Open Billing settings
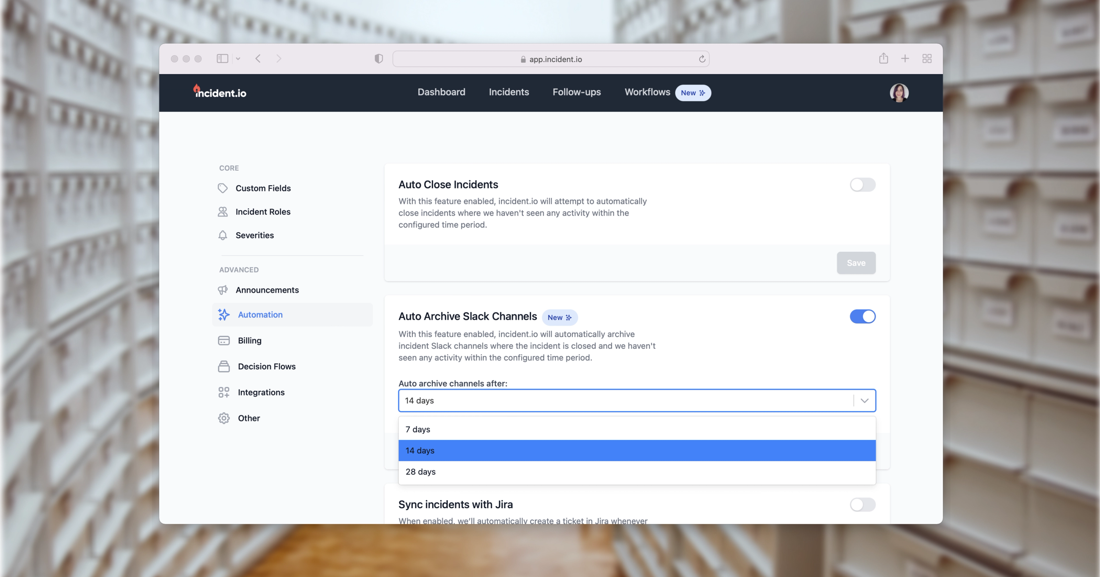The height and width of the screenshot is (577, 1100). (x=250, y=340)
